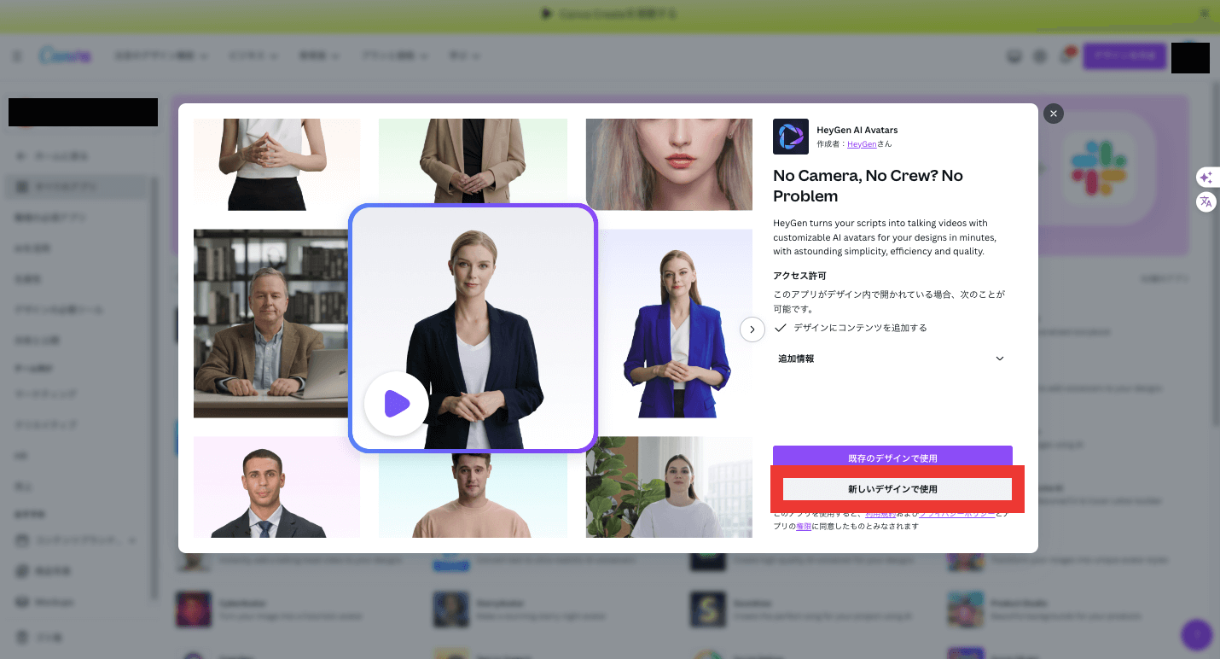This screenshot has height=659, width=1220.
Task: Open the notifications bell with red badge
Action: (x=1066, y=56)
